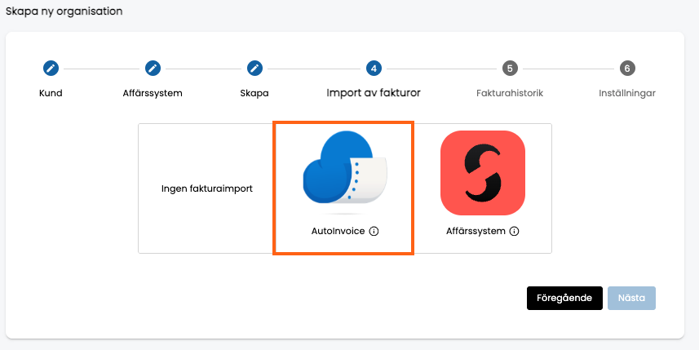Viewport: 699px width, 350px height.
Task: Click the Skapa step pencil icon
Action: pyautogui.click(x=254, y=69)
